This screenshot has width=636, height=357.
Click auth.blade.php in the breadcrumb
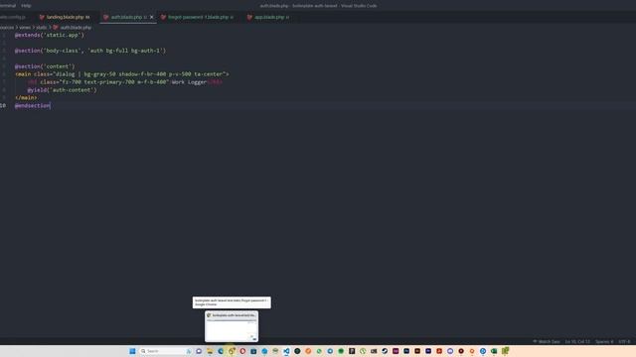pos(73,27)
